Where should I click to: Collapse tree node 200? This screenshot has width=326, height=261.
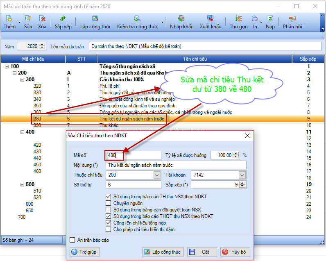(x=15, y=73)
